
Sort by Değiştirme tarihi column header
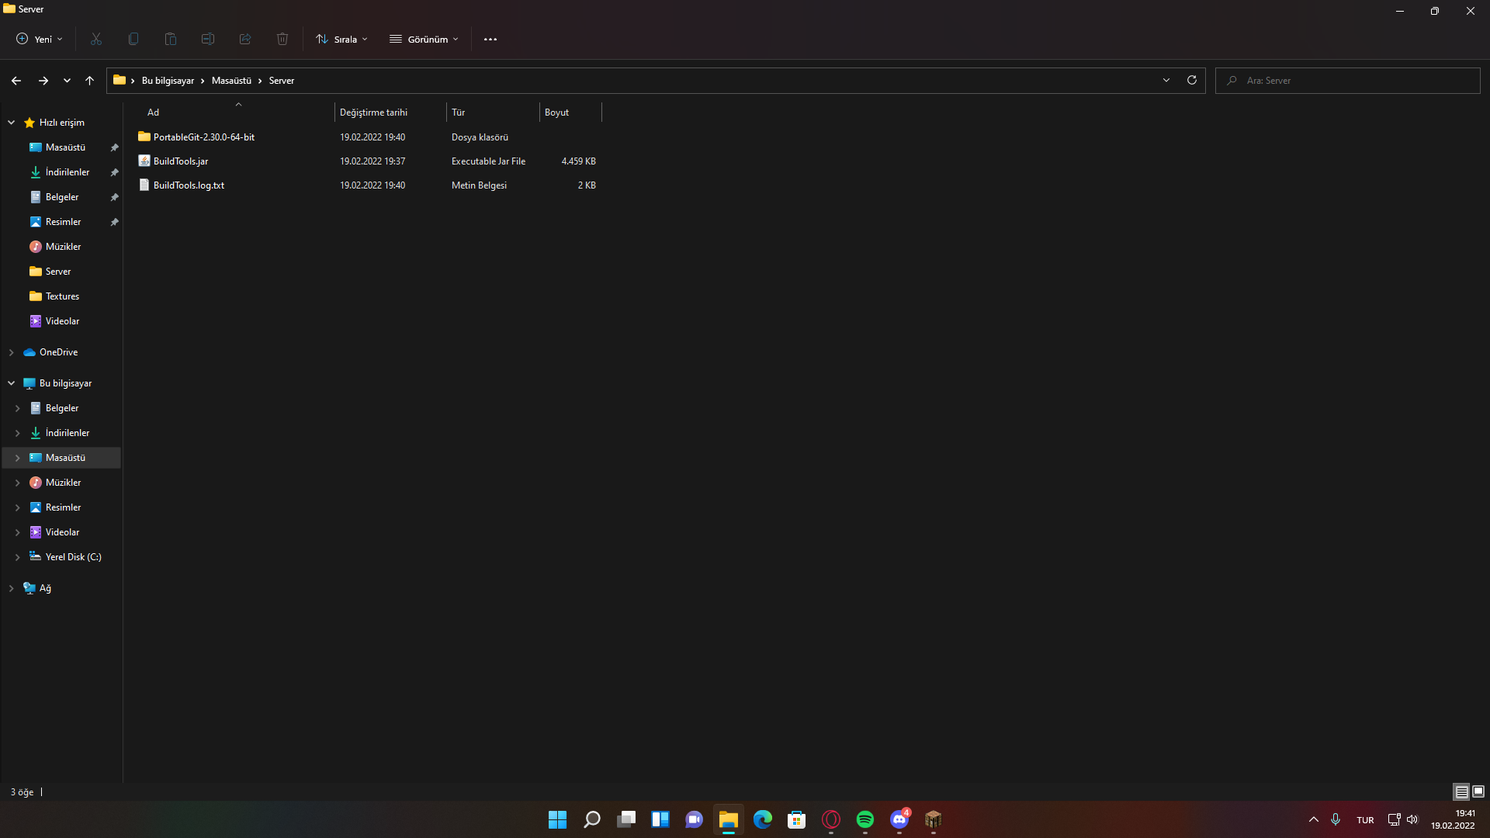[x=373, y=113]
